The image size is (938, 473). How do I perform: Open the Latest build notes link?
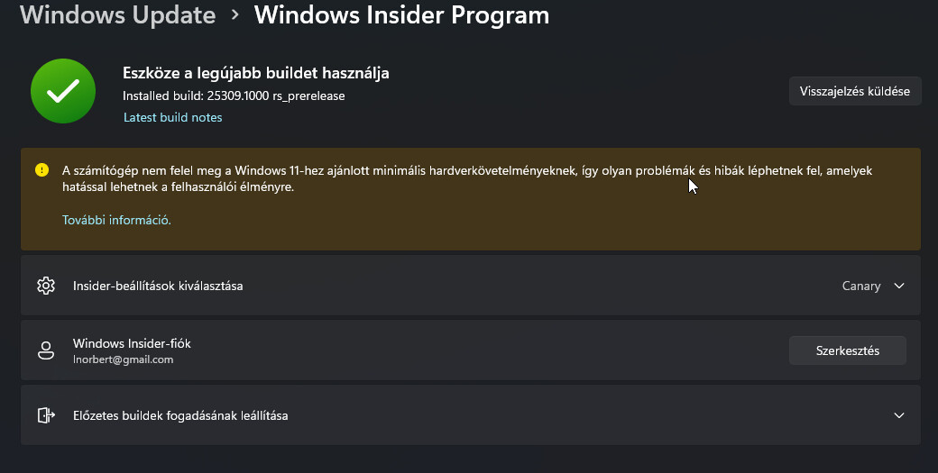[173, 118]
